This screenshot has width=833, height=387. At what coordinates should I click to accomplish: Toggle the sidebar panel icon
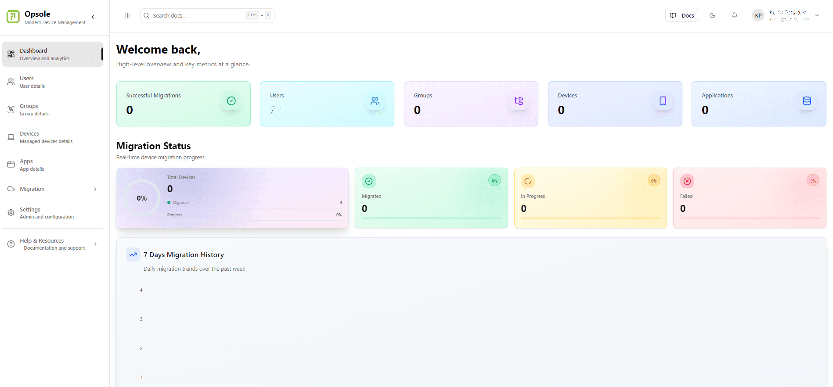point(127,15)
